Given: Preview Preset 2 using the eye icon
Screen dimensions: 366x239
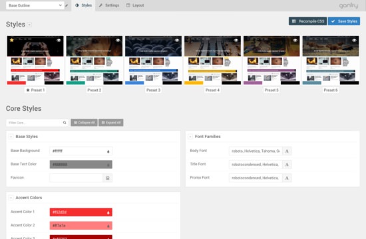Looking at the screenshot, I should [118, 40].
